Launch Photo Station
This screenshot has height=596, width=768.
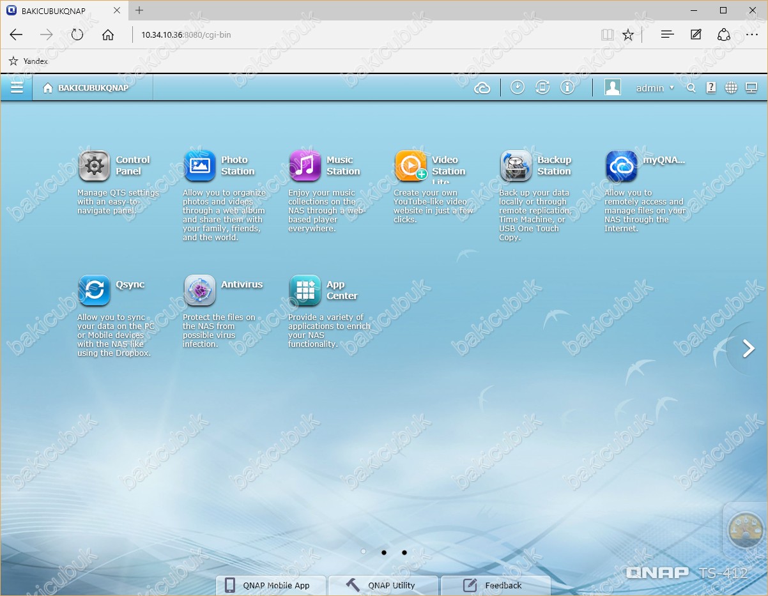[199, 166]
